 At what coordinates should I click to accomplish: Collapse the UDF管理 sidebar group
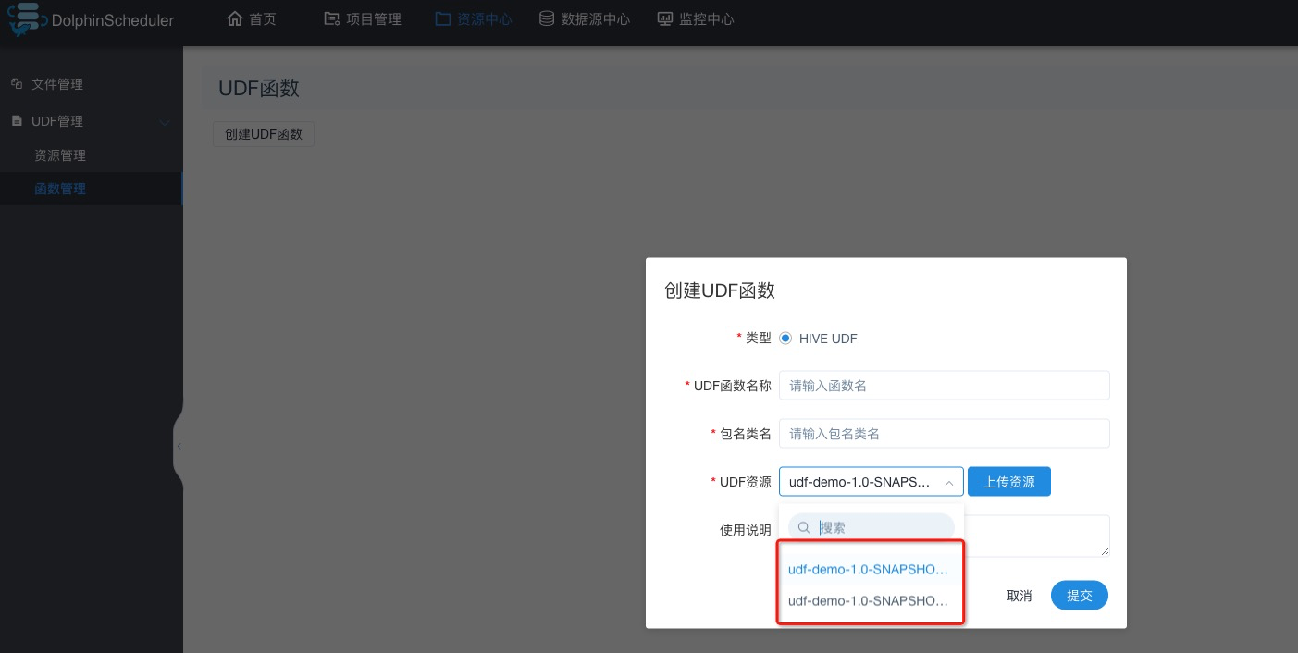click(166, 121)
